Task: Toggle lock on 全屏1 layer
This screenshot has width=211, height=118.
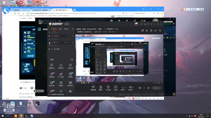Action: tap(52, 49)
